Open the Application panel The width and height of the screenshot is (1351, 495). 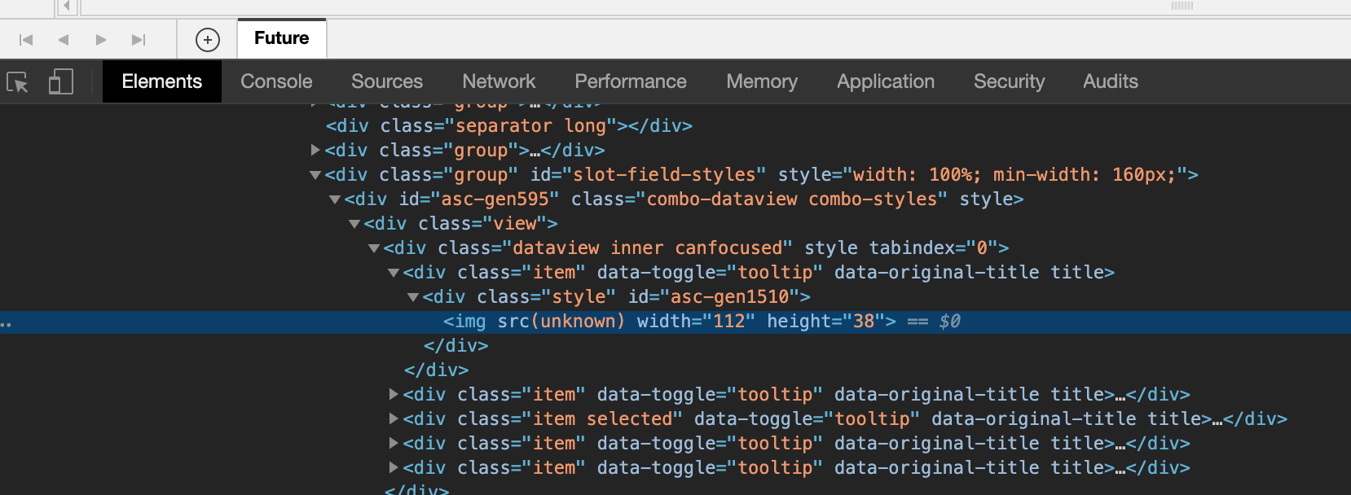(886, 81)
